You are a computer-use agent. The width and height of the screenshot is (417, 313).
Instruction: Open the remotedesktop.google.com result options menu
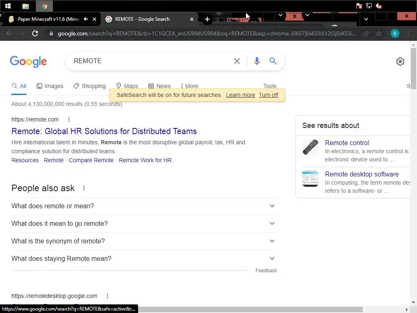pyautogui.click(x=108, y=296)
